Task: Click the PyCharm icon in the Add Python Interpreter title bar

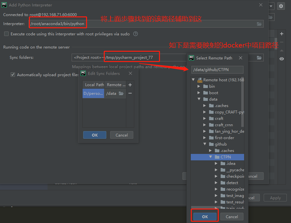Action: pyautogui.click(x=4, y=5)
